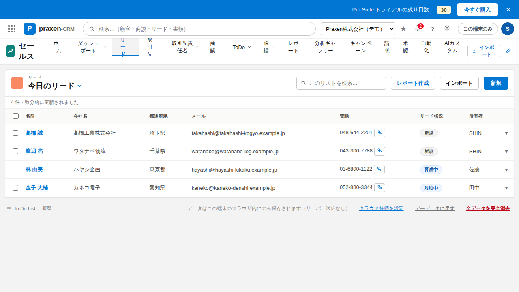
Task: Open the レポート tab
Action: (x=294, y=47)
